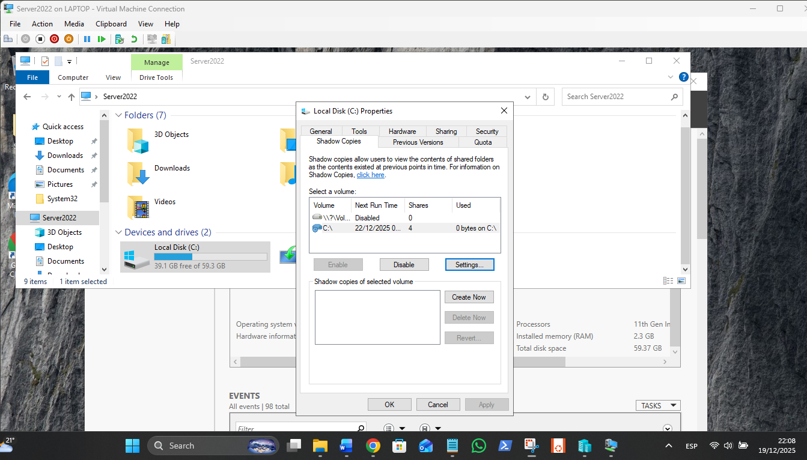This screenshot has width=807, height=460.
Task: Click the Ctrl+Alt+Del toolbar icon
Action: pyautogui.click(x=8, y=39)
